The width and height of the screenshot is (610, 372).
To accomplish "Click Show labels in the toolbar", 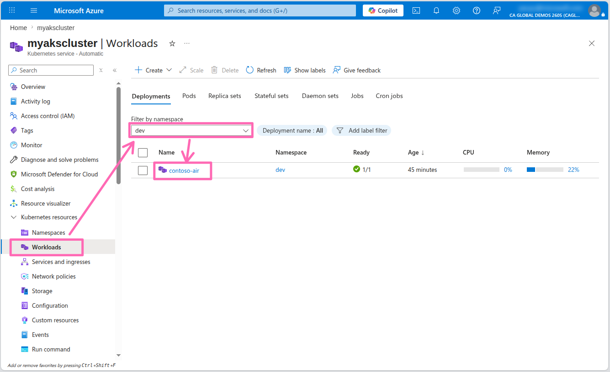I will coord(305,70).
